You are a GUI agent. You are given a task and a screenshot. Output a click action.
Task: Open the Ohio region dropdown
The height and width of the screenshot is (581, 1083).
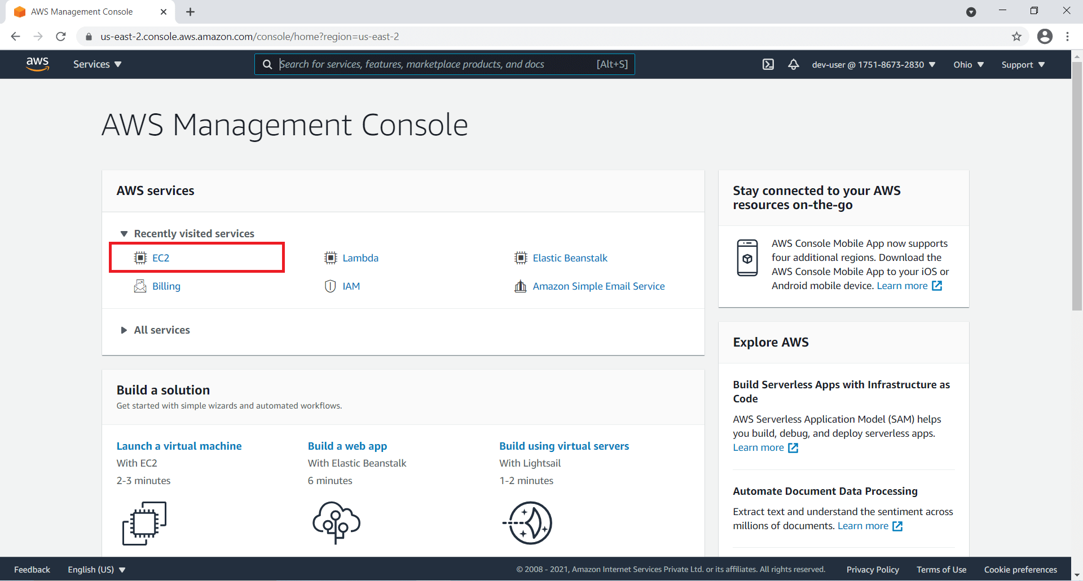coord(968,64)
